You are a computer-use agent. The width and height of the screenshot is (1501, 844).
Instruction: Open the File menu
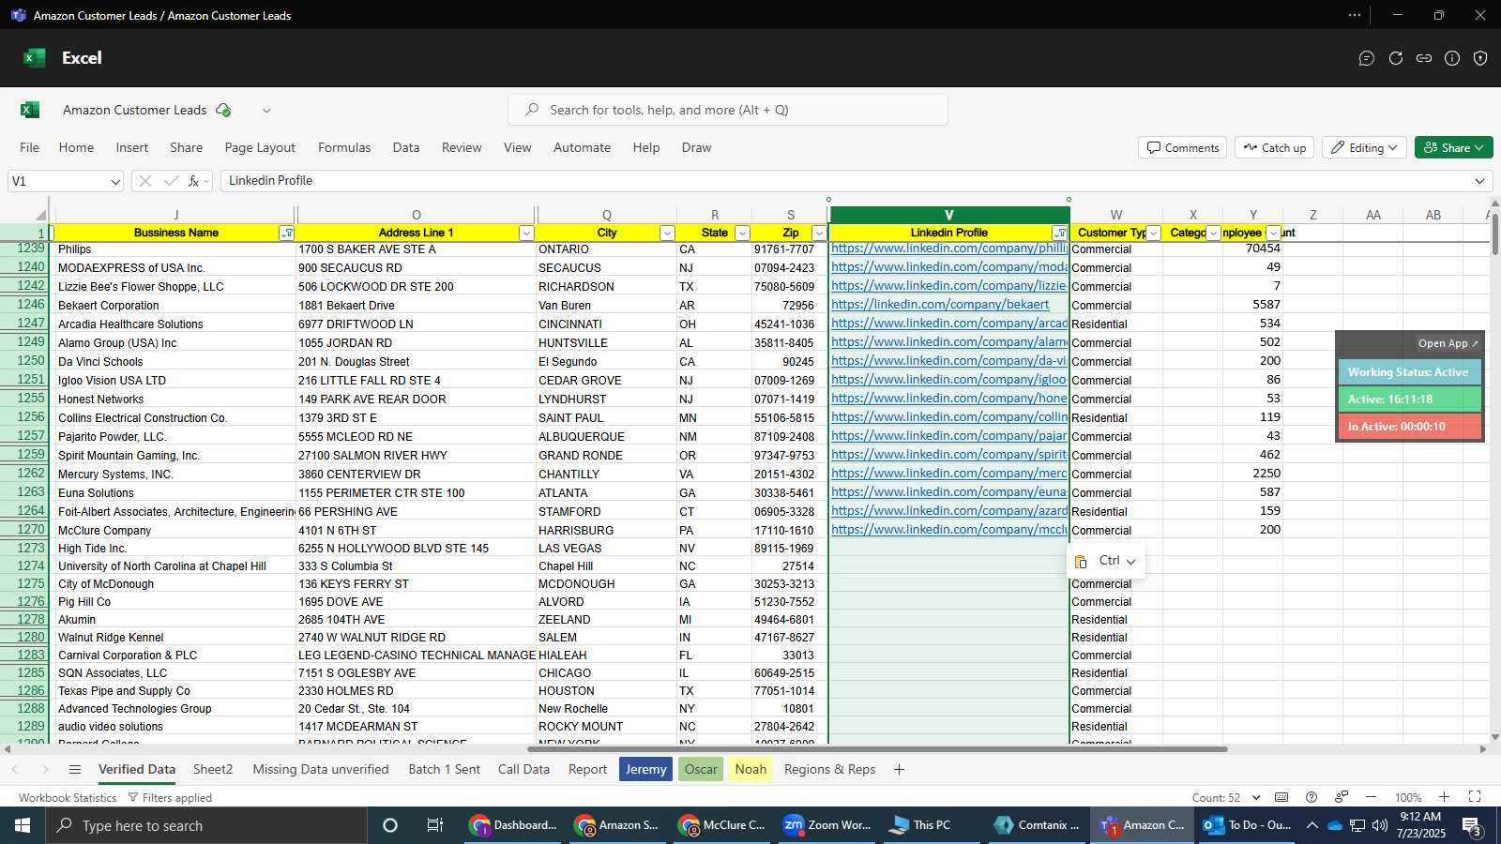pyautogui.click(x=30, y=147)
